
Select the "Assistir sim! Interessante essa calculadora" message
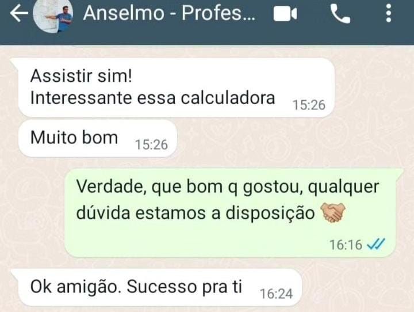click(177, 87)
